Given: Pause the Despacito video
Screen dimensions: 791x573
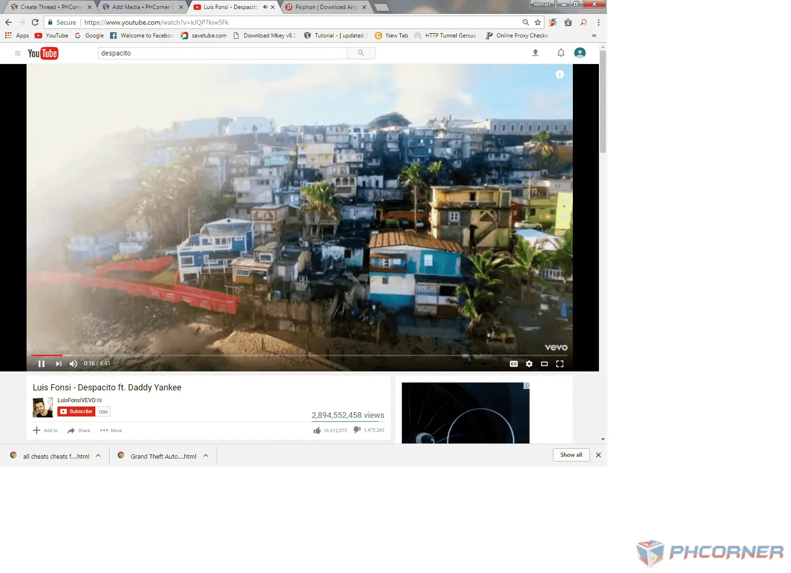Looking at the screenshot, I should tap(41, 364).
